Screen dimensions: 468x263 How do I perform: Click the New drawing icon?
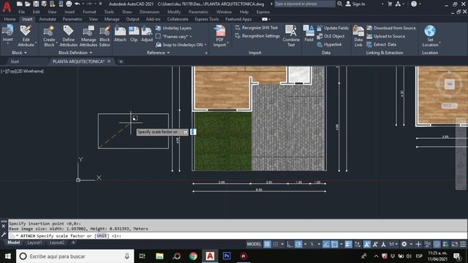[x=20, y=4]
